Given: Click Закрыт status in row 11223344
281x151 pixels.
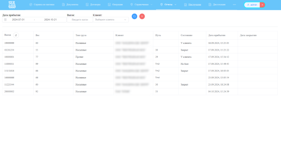Looking at the screenshot, I should (x=184, y=84).
